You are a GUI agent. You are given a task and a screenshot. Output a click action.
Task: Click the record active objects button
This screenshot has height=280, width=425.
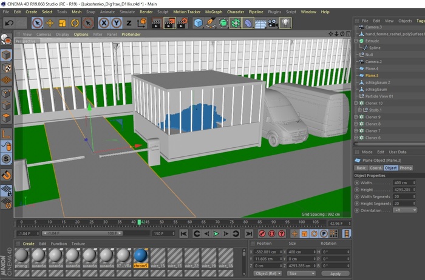tap(262, 233)
